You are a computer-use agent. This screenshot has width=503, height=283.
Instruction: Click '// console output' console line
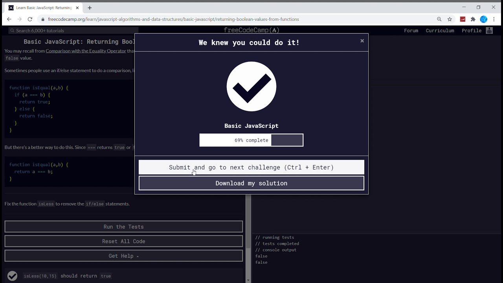point(276,250)
